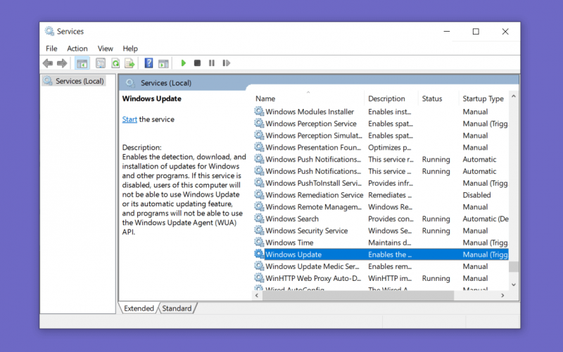Select the Windows Time service row
Image resolution: width=563 pixels, height=352 pixels.
click(381, 242)
